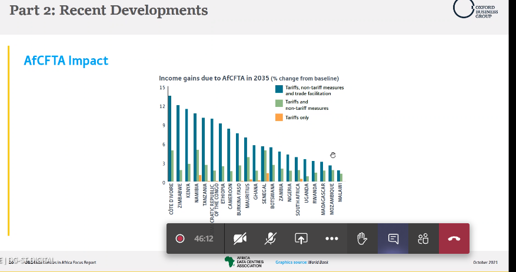Click the RWANDA axis label
The image size is (516, 272).
point(315,193)
